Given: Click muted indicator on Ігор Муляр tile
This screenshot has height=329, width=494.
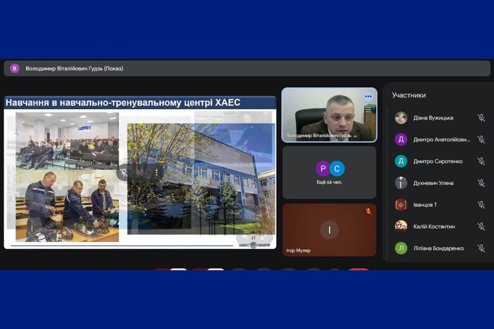Looking at the screenshot, I should tap(368, 211).
